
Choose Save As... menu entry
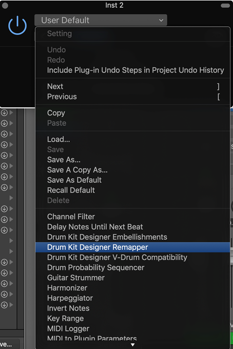[x=133, y=159]
